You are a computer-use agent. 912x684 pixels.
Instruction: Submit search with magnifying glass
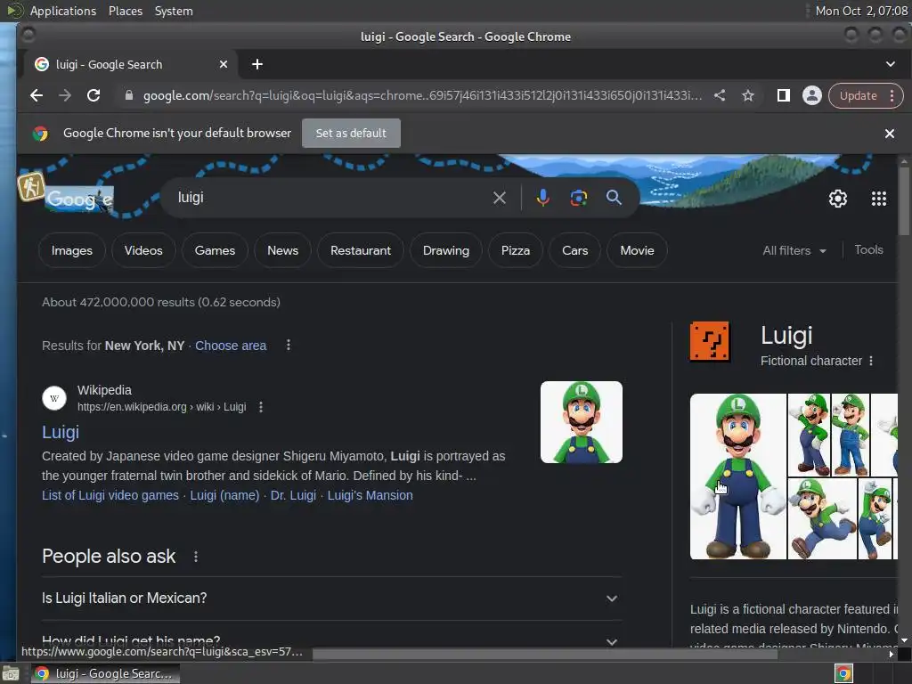click(x=614, y=198)
